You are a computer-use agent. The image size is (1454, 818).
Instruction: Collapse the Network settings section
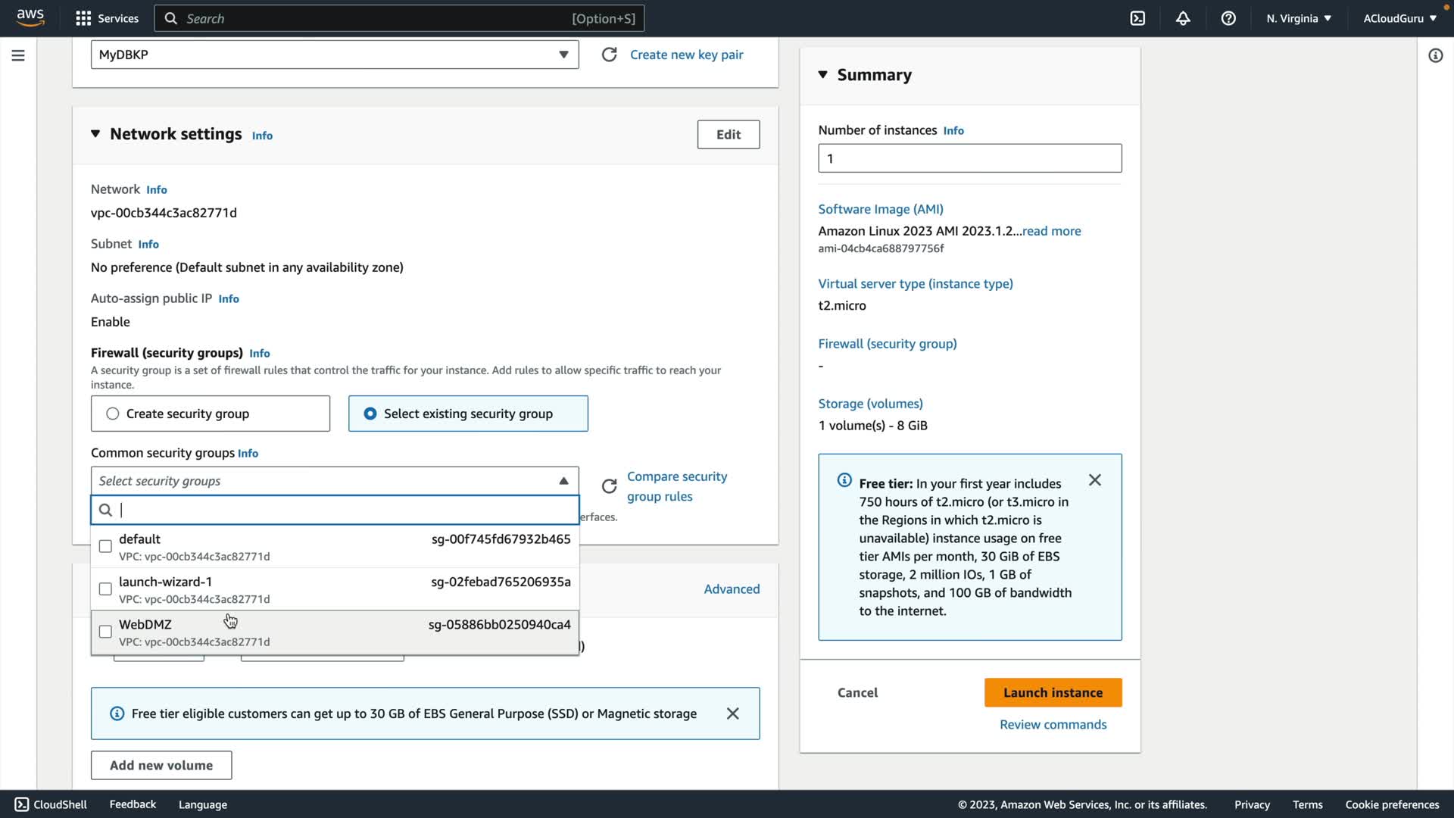[95, 134]
